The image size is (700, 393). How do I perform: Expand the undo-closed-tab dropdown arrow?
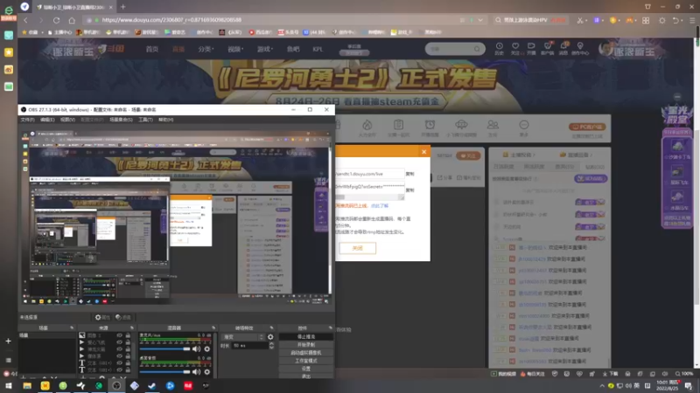pyautogui.click(x=683, y=20)
